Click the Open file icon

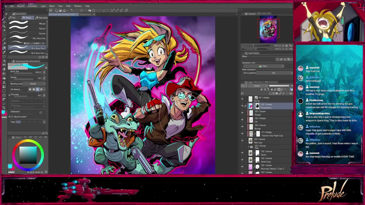(60, 10)
